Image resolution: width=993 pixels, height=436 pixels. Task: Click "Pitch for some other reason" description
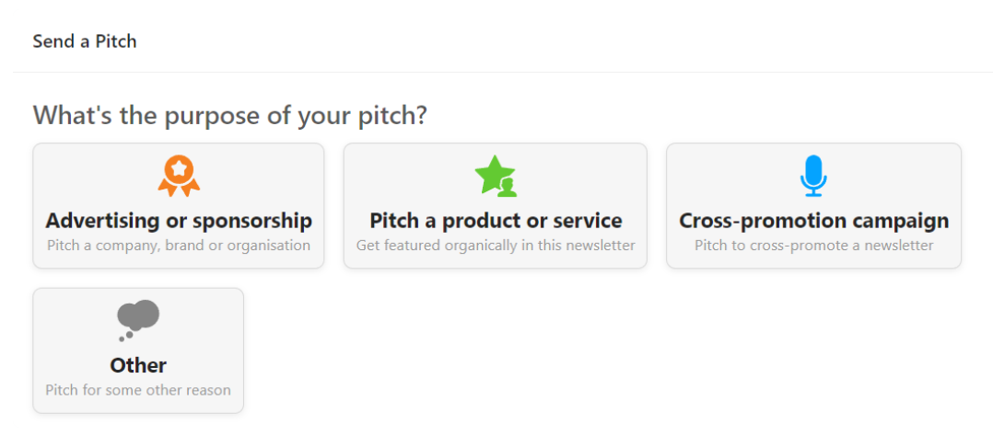pyautogui.click(x=138, y=390)
